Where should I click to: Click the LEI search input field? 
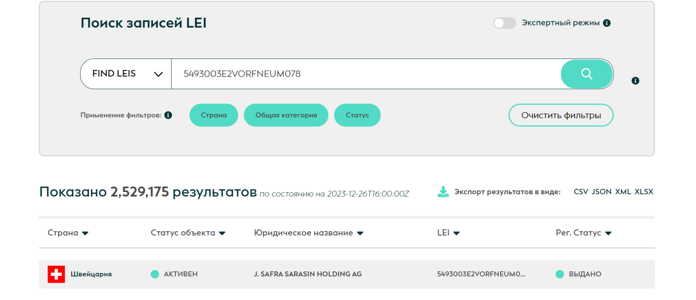tap(366, 74)
